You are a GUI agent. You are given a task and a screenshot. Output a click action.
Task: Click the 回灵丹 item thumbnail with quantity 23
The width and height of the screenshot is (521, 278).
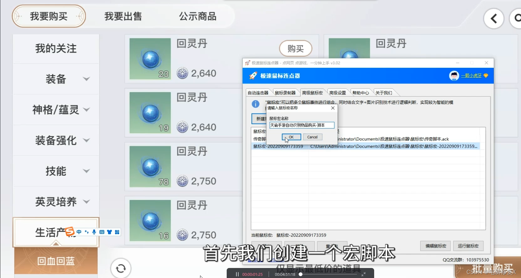click(x=150, y=59)
